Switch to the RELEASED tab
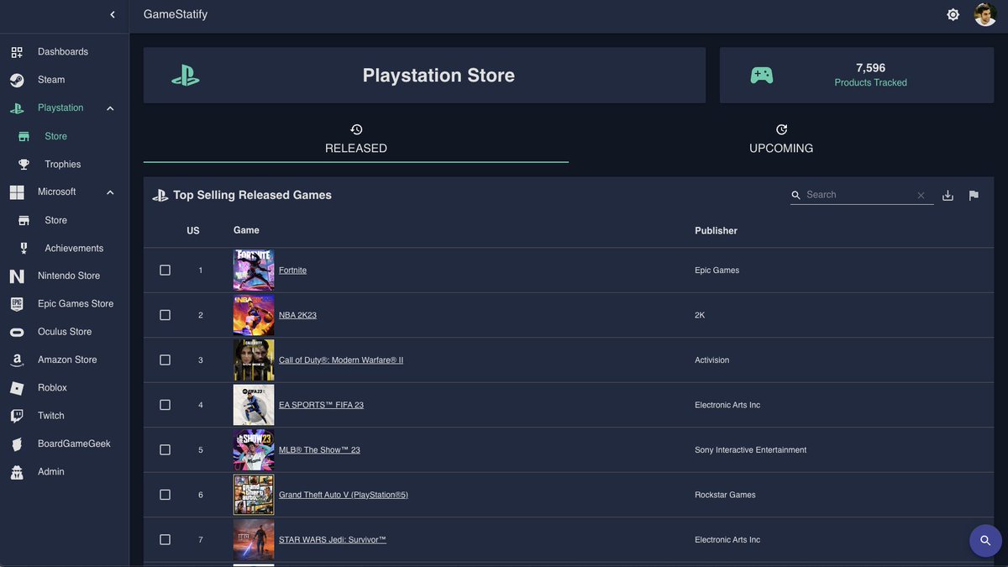The width and height of the screenshot is (1008, 567). point(356,139)
